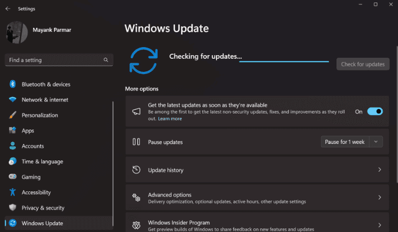
Task: Click the chevron on Windows Insider Program row
Action: (380, 225)
